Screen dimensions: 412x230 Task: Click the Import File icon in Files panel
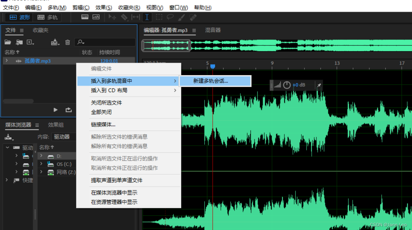pos(19,42)
